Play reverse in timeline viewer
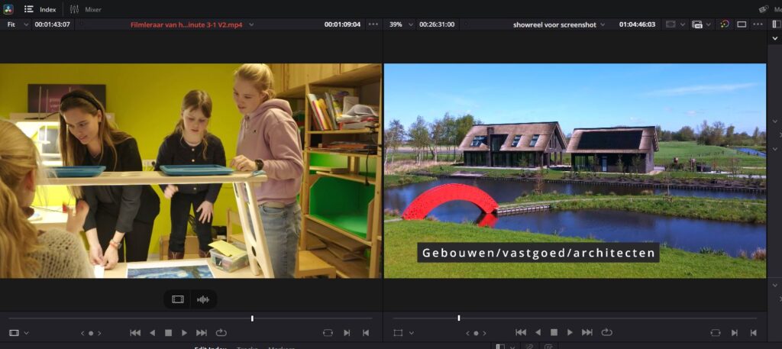The image size is (782, 349). [x=538, y=332]
